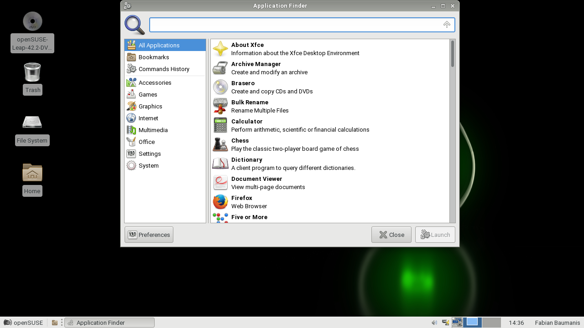Switch to the second workspace

[x=491, y=323]
